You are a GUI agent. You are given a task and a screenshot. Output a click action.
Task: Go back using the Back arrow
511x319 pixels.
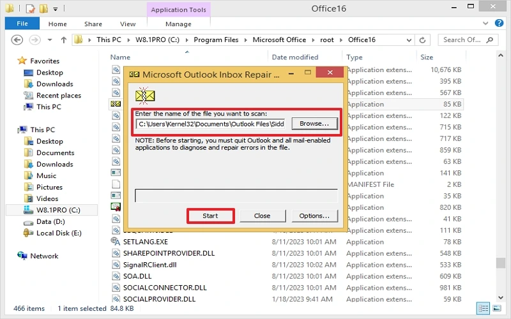point(17,40)
